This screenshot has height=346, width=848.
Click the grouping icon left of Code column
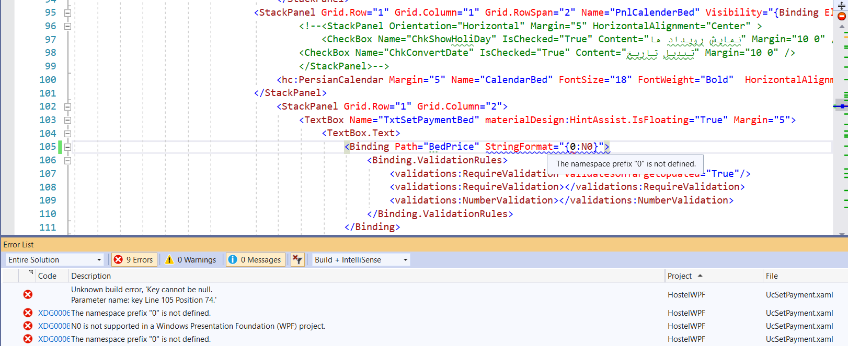[x=31, y=272]
